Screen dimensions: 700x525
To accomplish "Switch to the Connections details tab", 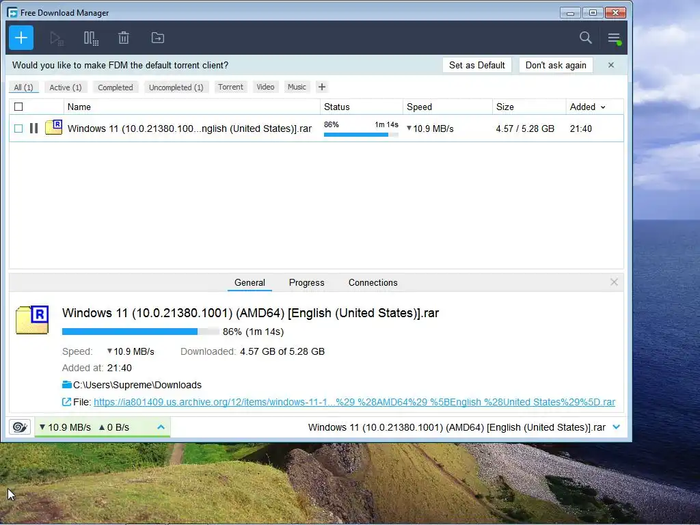I will 373,282.
